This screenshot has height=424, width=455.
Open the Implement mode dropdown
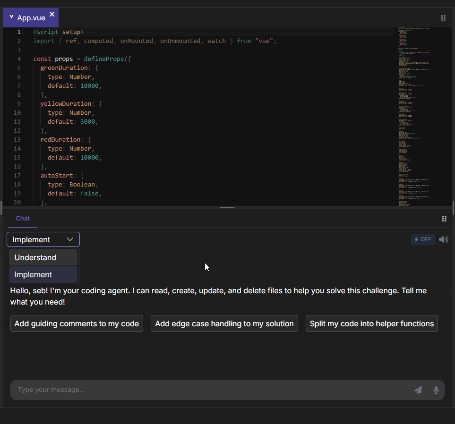coord(43,239)
